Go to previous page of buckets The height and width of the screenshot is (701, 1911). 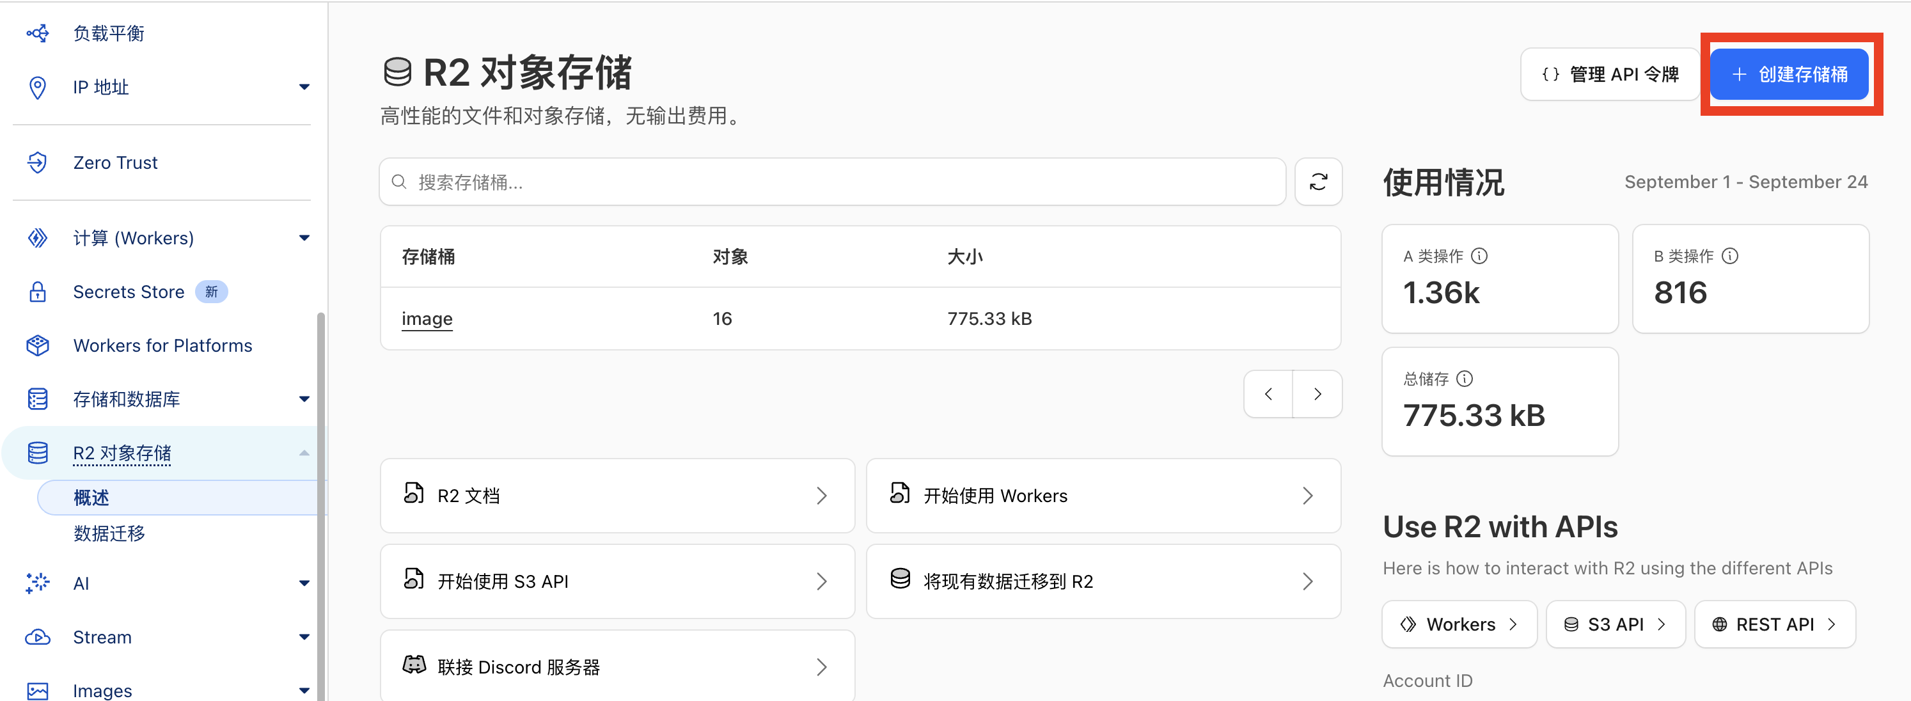tap(1268, 394)
